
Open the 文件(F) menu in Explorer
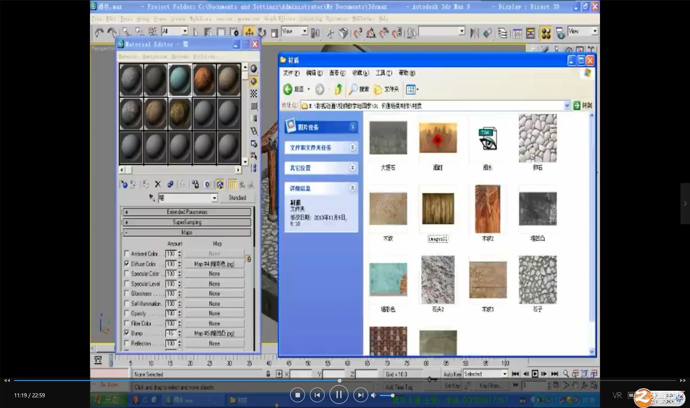(x=291, y=73)
